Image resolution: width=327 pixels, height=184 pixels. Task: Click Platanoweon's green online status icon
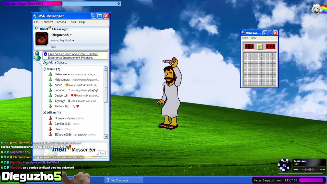tap(50, 74)
